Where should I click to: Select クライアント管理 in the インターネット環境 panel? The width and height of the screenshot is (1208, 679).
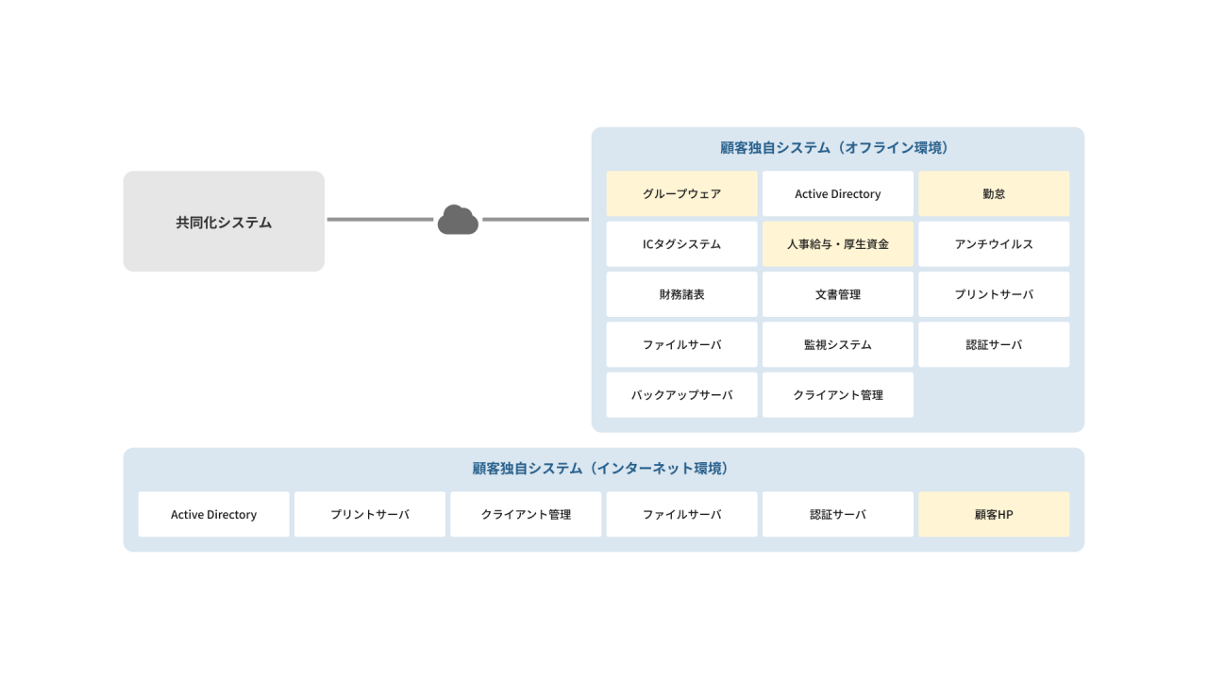[526, 514]
